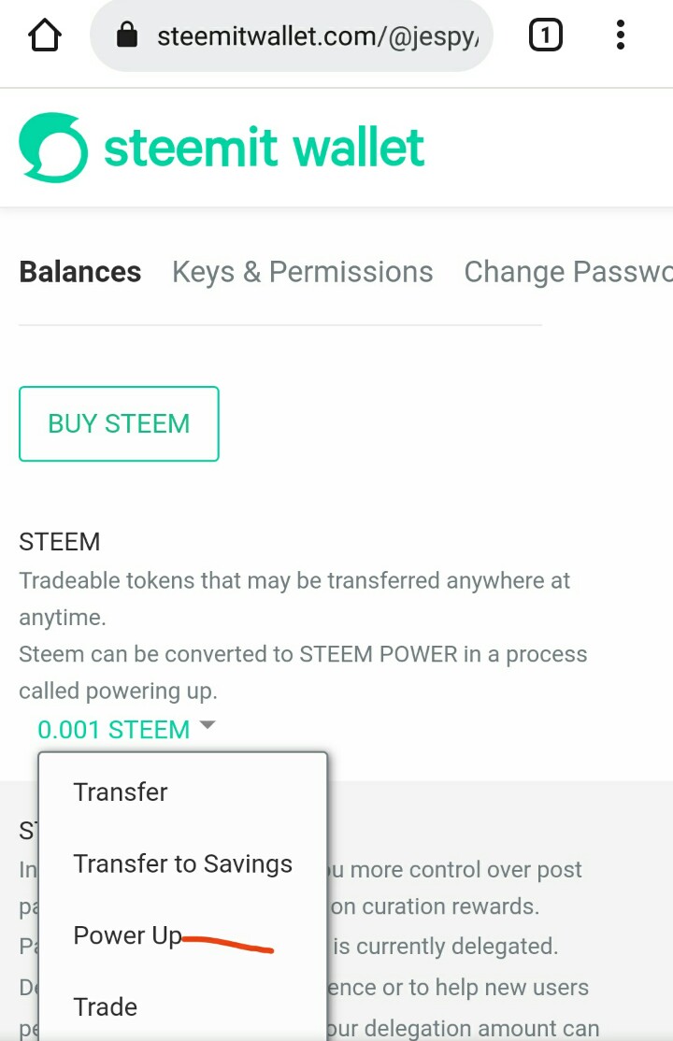
Task: Click the steemit wallet wordmark
Action: (x=264, y=149)
